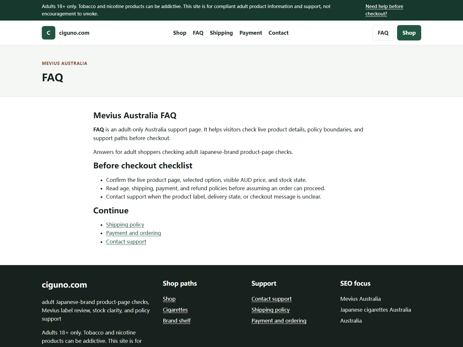Viewport: 463px width, 347px height.
Task: Click the footer 'Adults 18+ only' notice
Action: [x=92, y=337]
